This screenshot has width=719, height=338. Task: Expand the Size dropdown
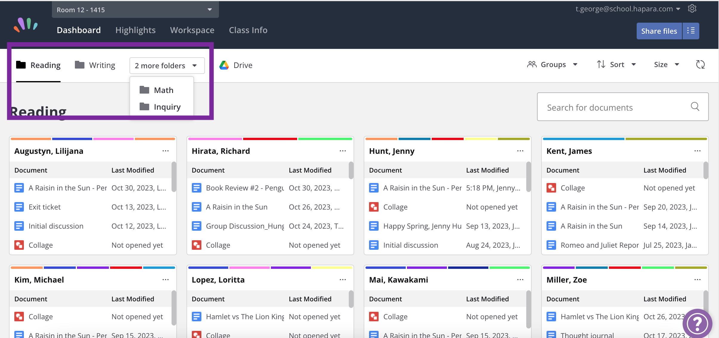(666, 64)
